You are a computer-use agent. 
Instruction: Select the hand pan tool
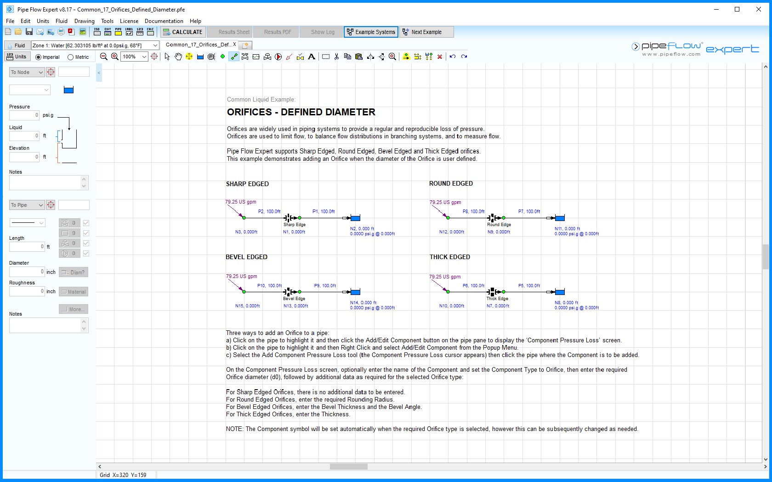[x=178, y=57]
